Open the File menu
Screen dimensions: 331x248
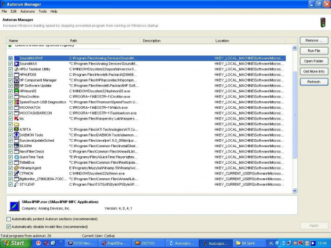pos(4,11)
